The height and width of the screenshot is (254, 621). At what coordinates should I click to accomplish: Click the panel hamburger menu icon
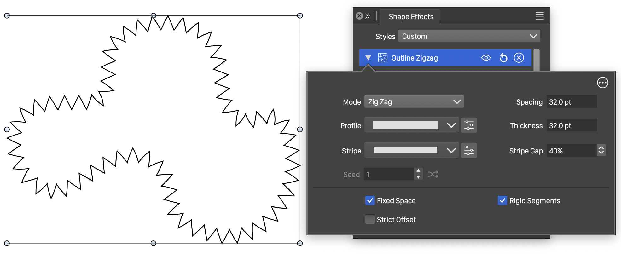pos(539,16)
